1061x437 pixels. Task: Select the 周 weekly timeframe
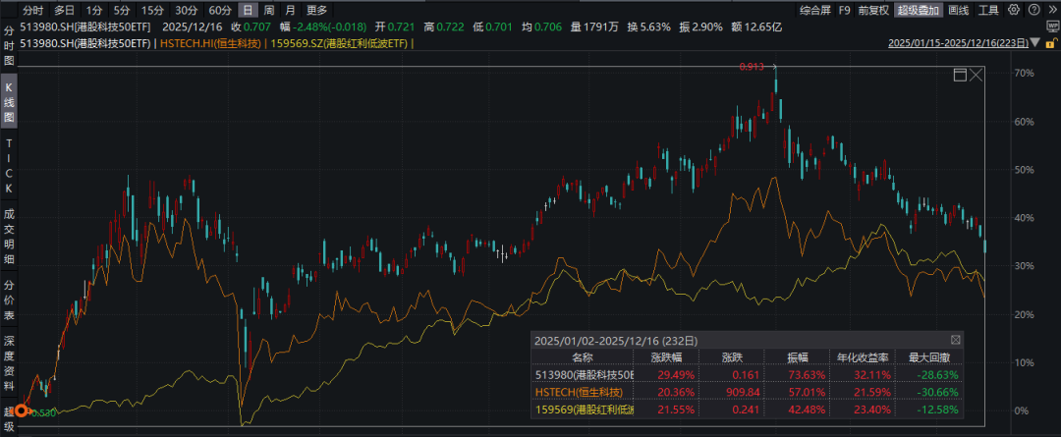(x=269, y=10)
